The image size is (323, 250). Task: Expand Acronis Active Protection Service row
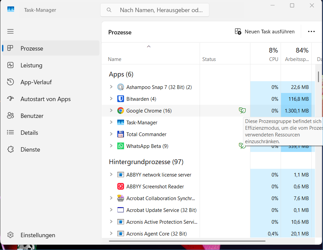pos(111,221)
